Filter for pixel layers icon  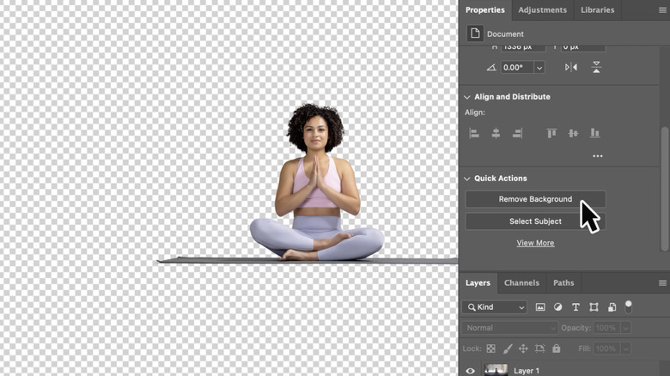540,307
